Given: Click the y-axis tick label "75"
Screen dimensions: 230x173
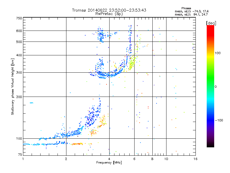Looking at the screenshot, I should pyautogui.click(x=20, y=155).
